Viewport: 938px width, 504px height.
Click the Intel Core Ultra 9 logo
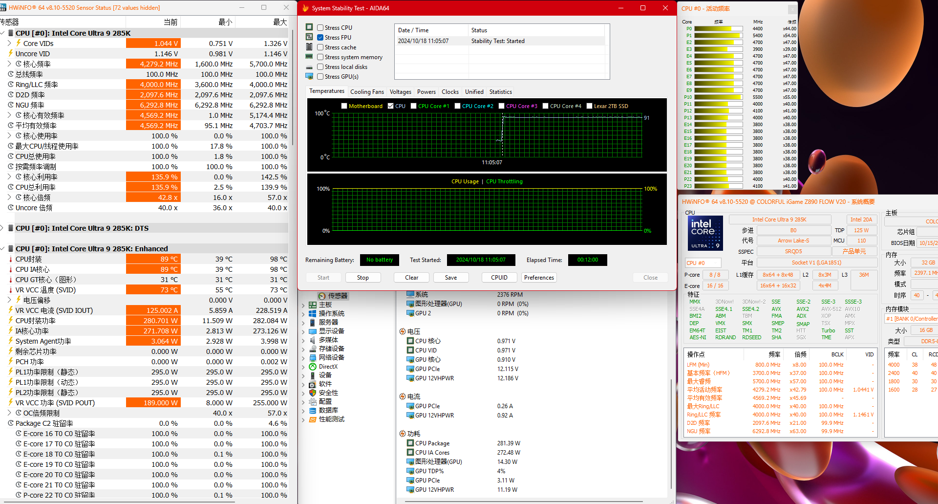pyautogui.click(x=705, y=233)
